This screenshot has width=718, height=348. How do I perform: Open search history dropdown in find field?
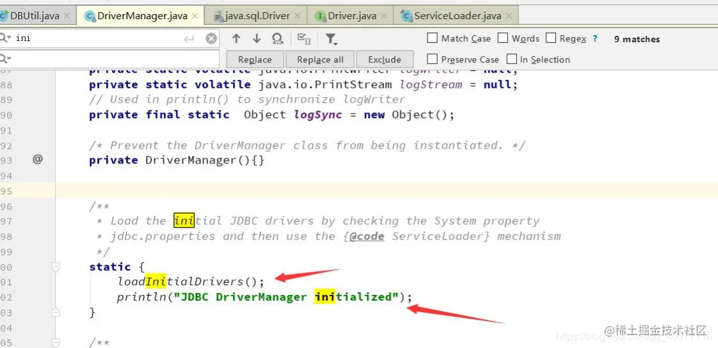click(x=6, y=38)
